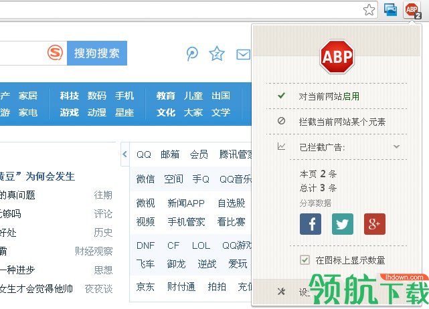Screen dimensions: 429x309
Task: Open the 京东 link
Action: point(145,287)
